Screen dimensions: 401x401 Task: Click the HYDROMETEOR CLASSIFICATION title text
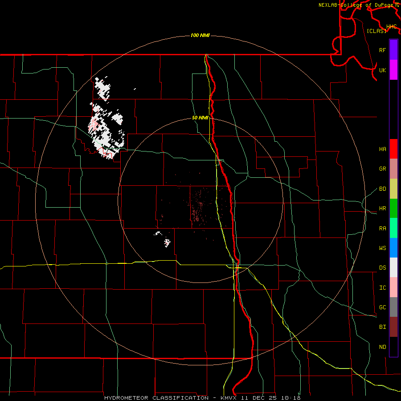tap(156, 398)
